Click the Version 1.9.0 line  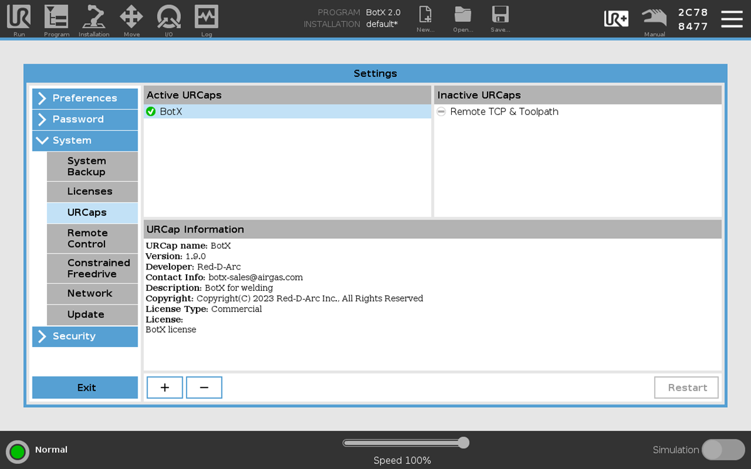point(176,256)
